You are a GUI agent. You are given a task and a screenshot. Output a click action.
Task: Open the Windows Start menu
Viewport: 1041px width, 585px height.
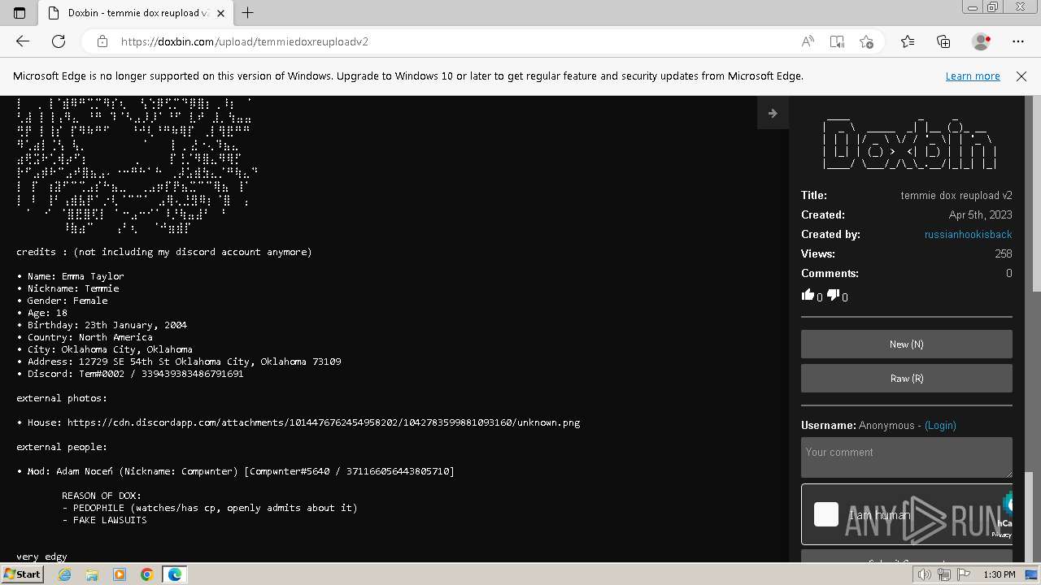(23, 574)
